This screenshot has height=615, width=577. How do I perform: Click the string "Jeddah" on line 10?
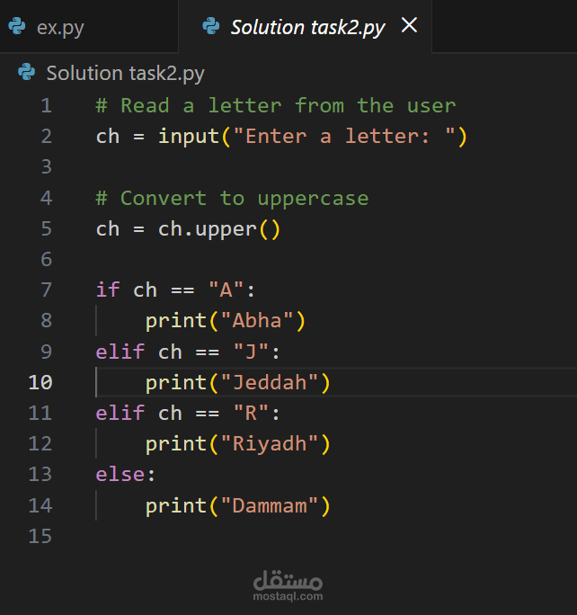coord(270,382)
